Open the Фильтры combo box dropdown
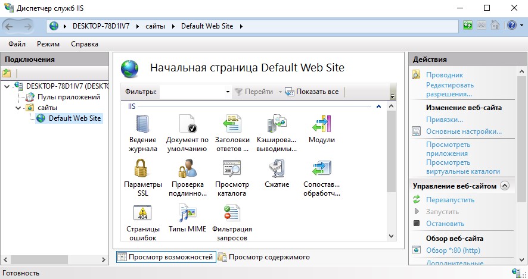 point(228,92)
